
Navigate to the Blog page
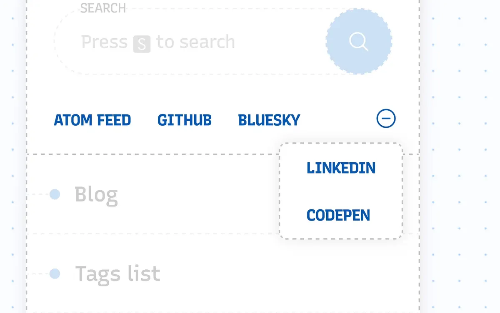pos(96,194)
